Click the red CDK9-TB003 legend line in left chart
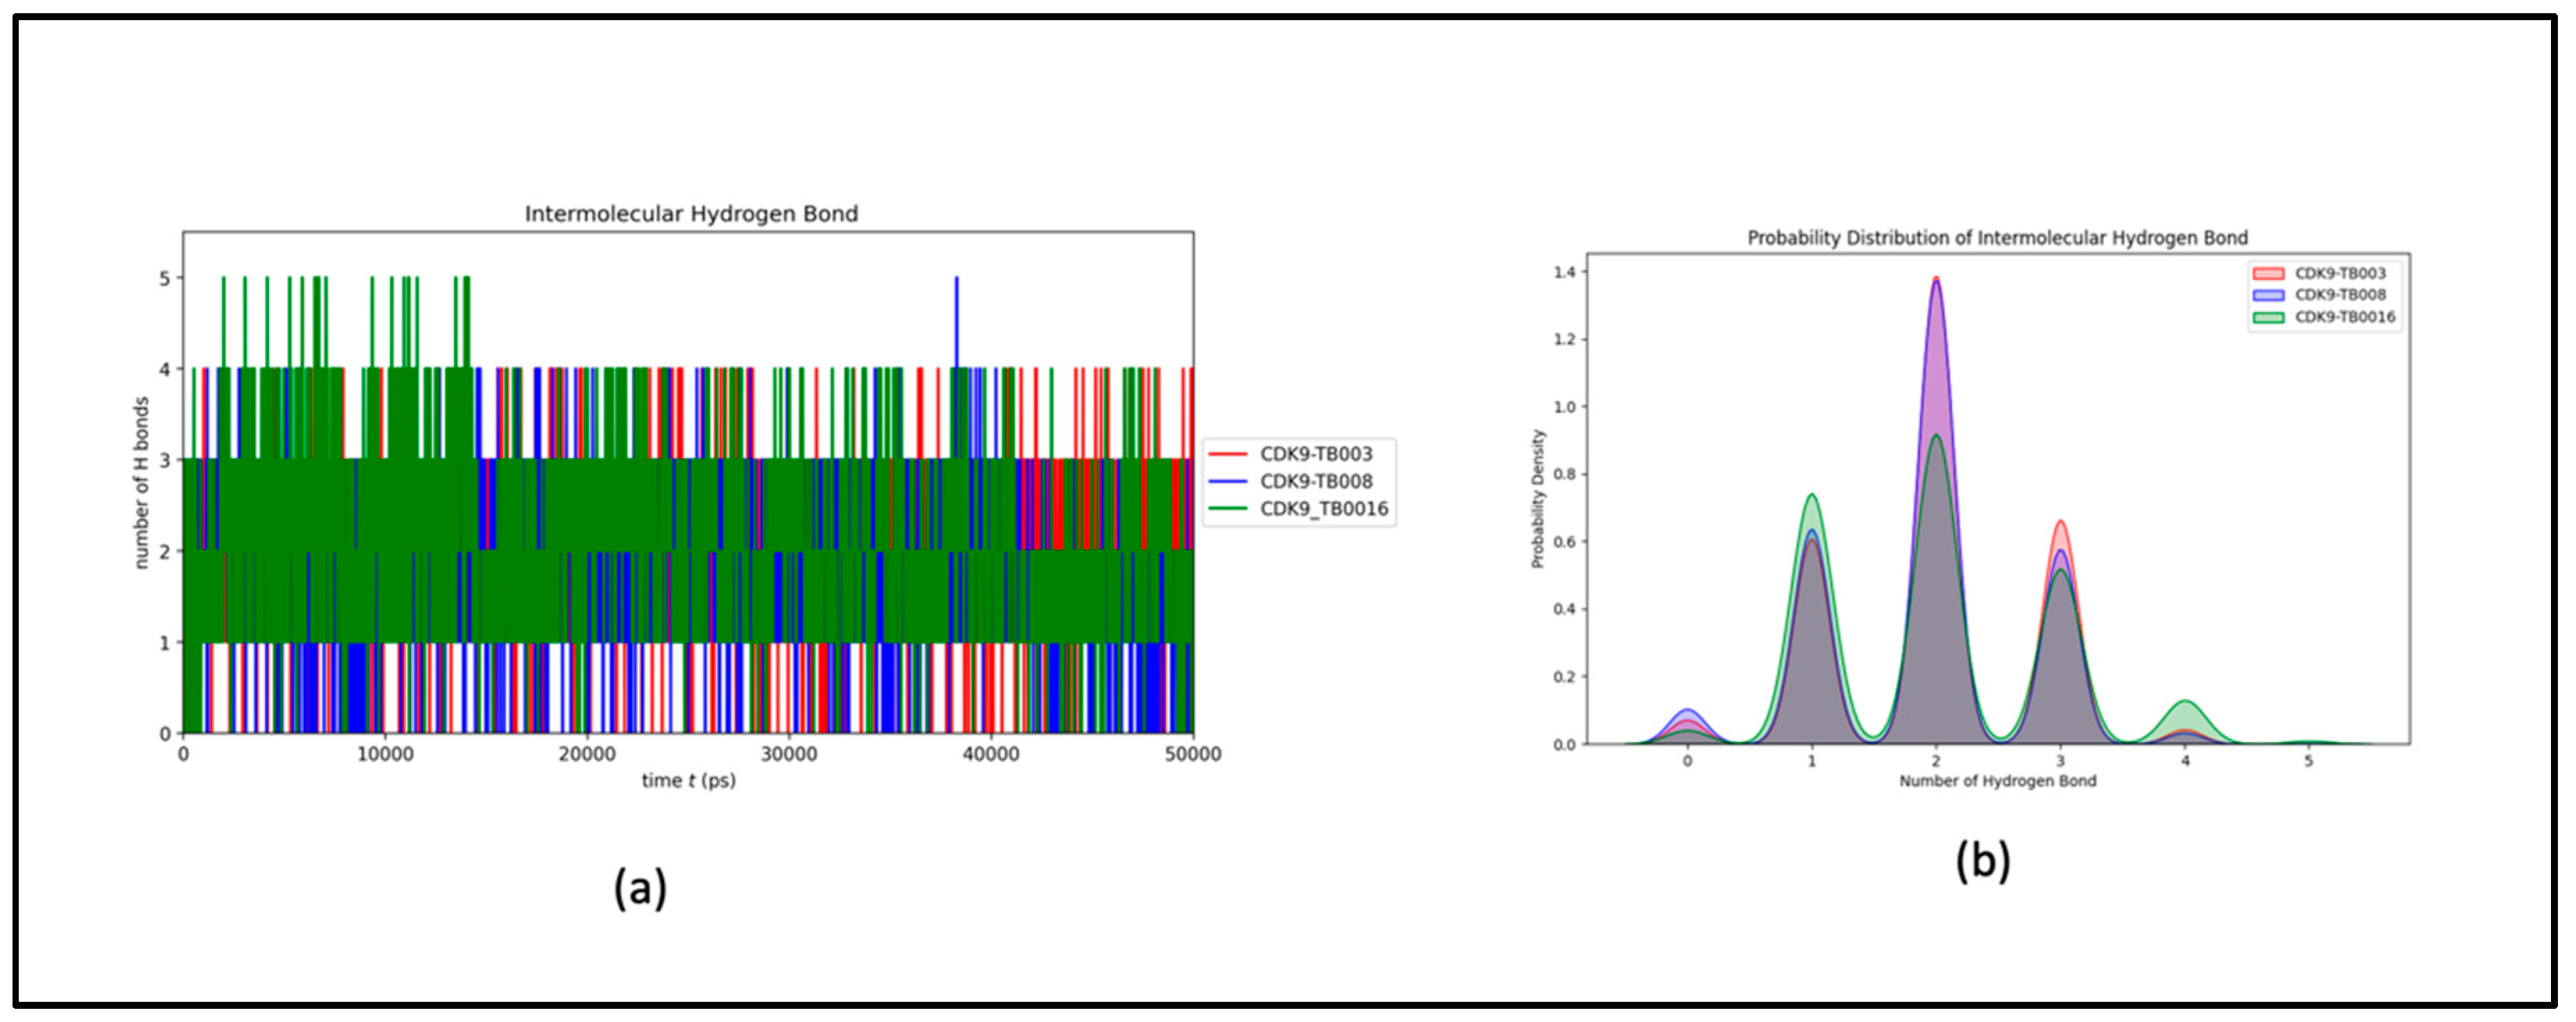This screenshot has width=2576, height=1022. click(x=1227, y=454)
